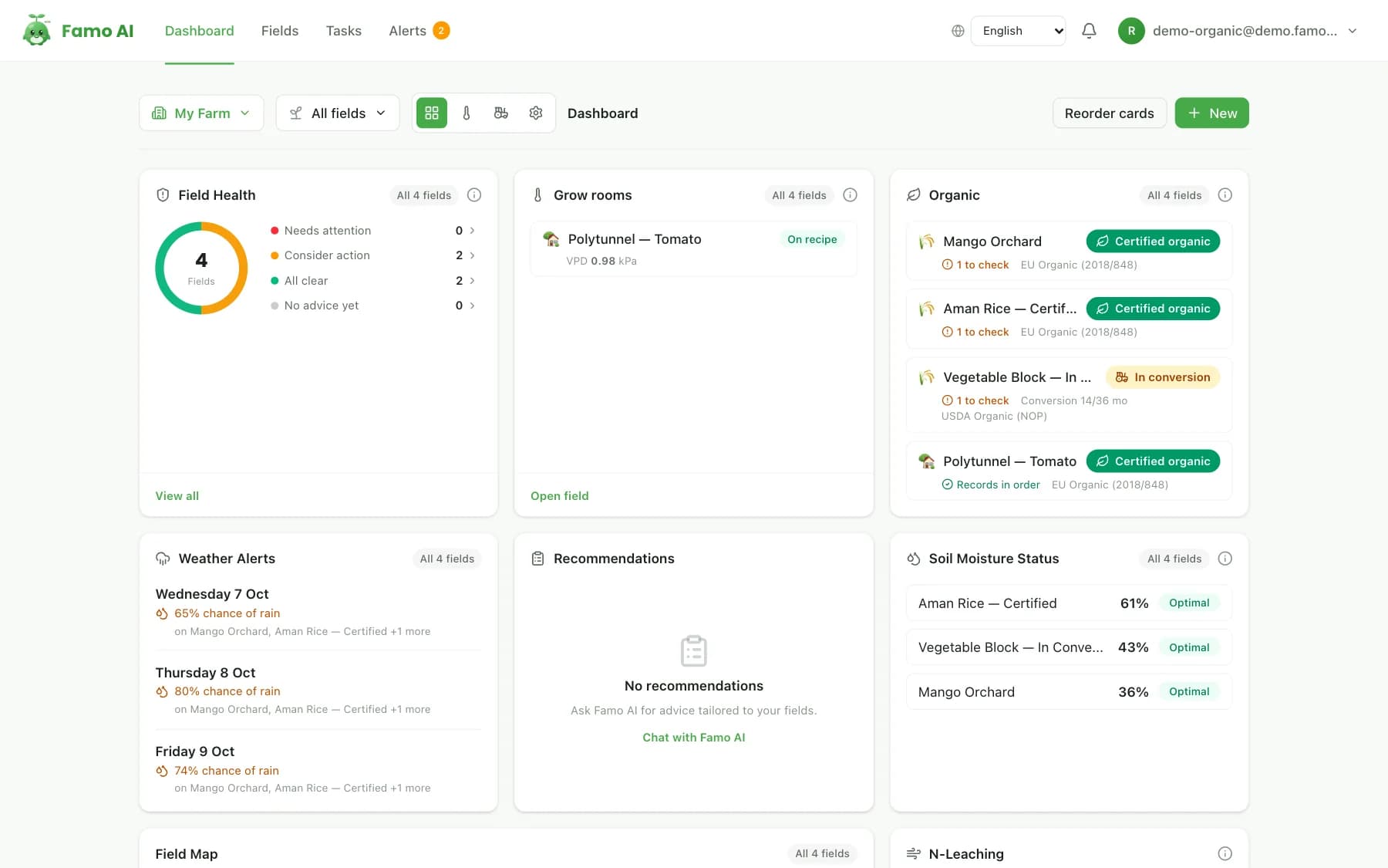
Task: Go to the Tasks tab
Action: coord(343,31)
